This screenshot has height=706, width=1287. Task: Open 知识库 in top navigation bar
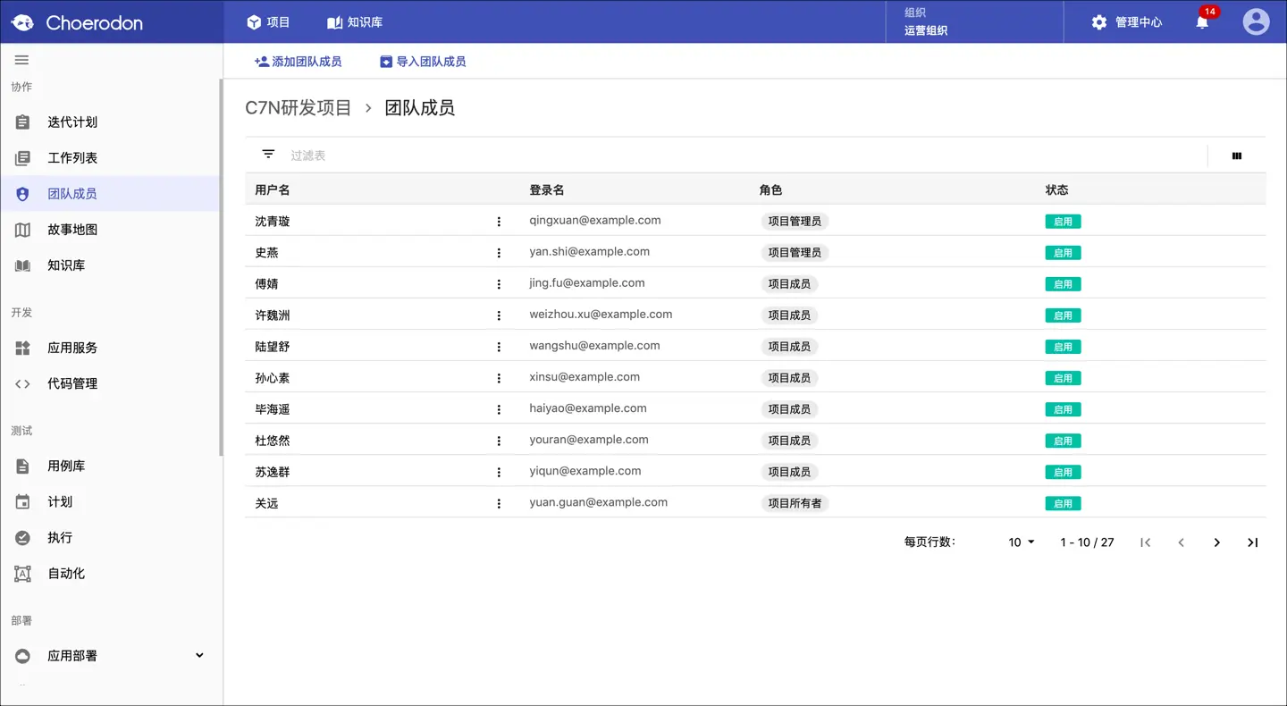pos(355,22)
